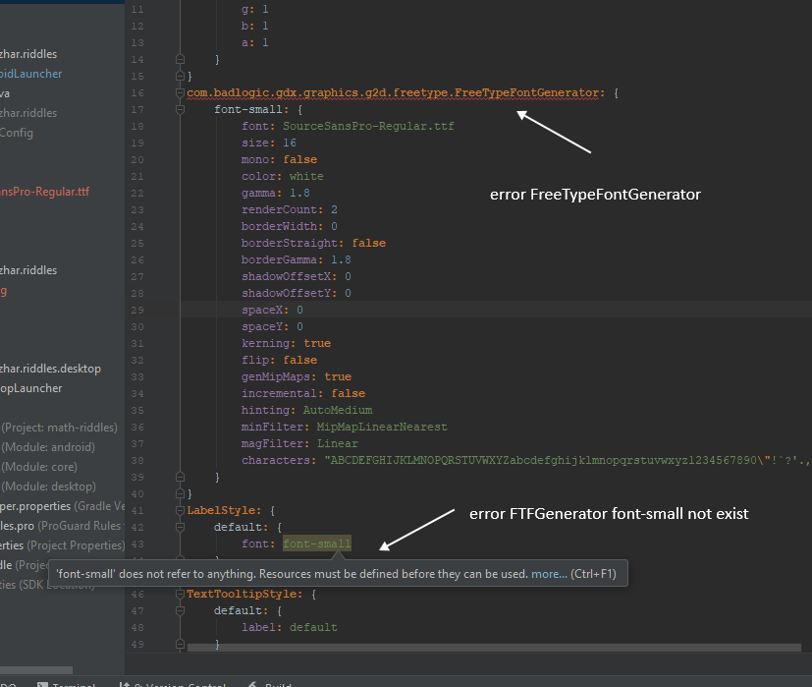Click the borderGamma value 1.8
Screen dimensions: 812x687
(x=341, y=259)
